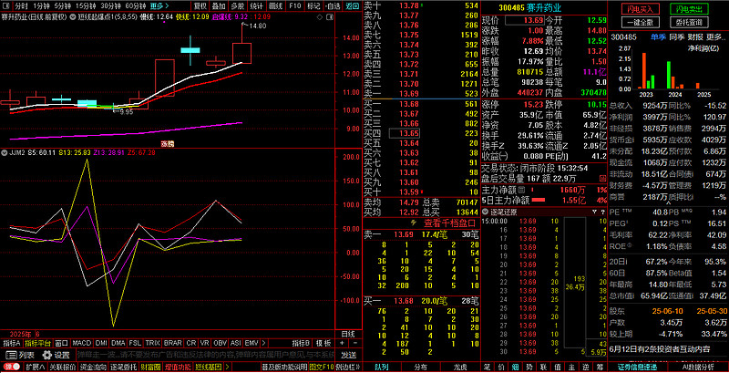Select MACD indicator
Viewport: 729px width, 373px height.
(81, 343)
